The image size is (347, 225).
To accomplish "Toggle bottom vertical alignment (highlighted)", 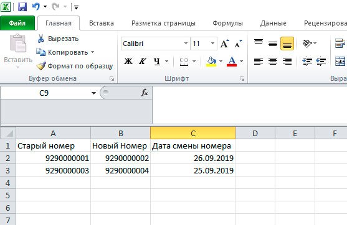I will pyautogui.click(x=287, y=44).
